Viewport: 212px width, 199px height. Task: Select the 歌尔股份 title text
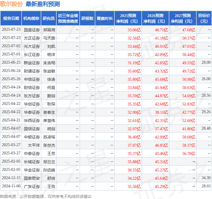11,4
